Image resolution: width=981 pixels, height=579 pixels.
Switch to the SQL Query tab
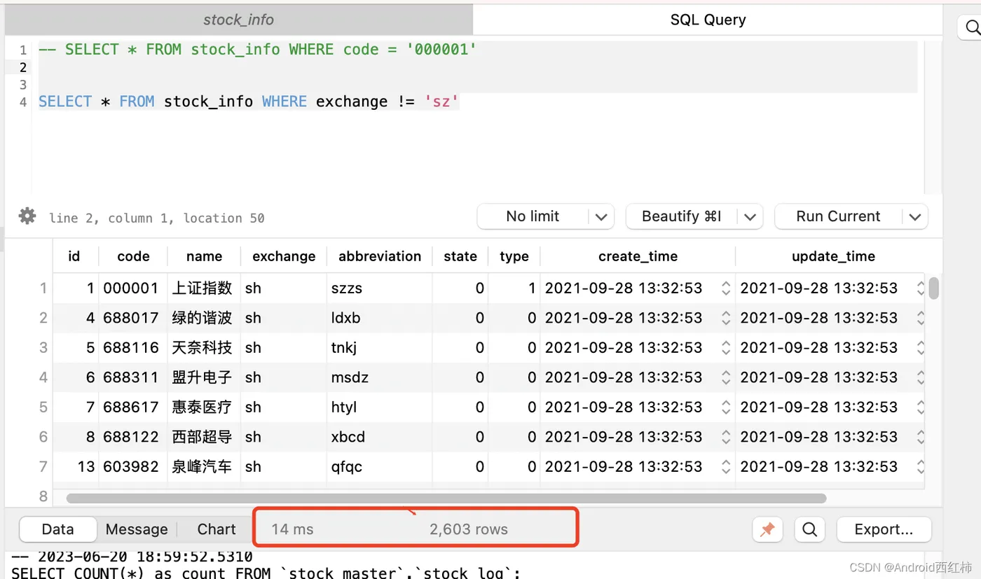pyautogui.click(x=708, y=20)
